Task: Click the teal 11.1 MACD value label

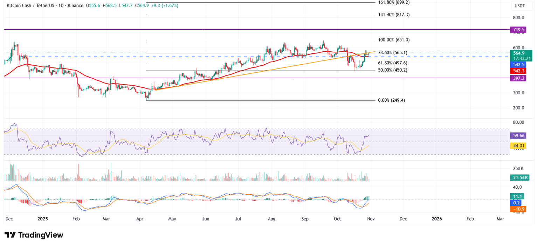Action: click(517, 196)
